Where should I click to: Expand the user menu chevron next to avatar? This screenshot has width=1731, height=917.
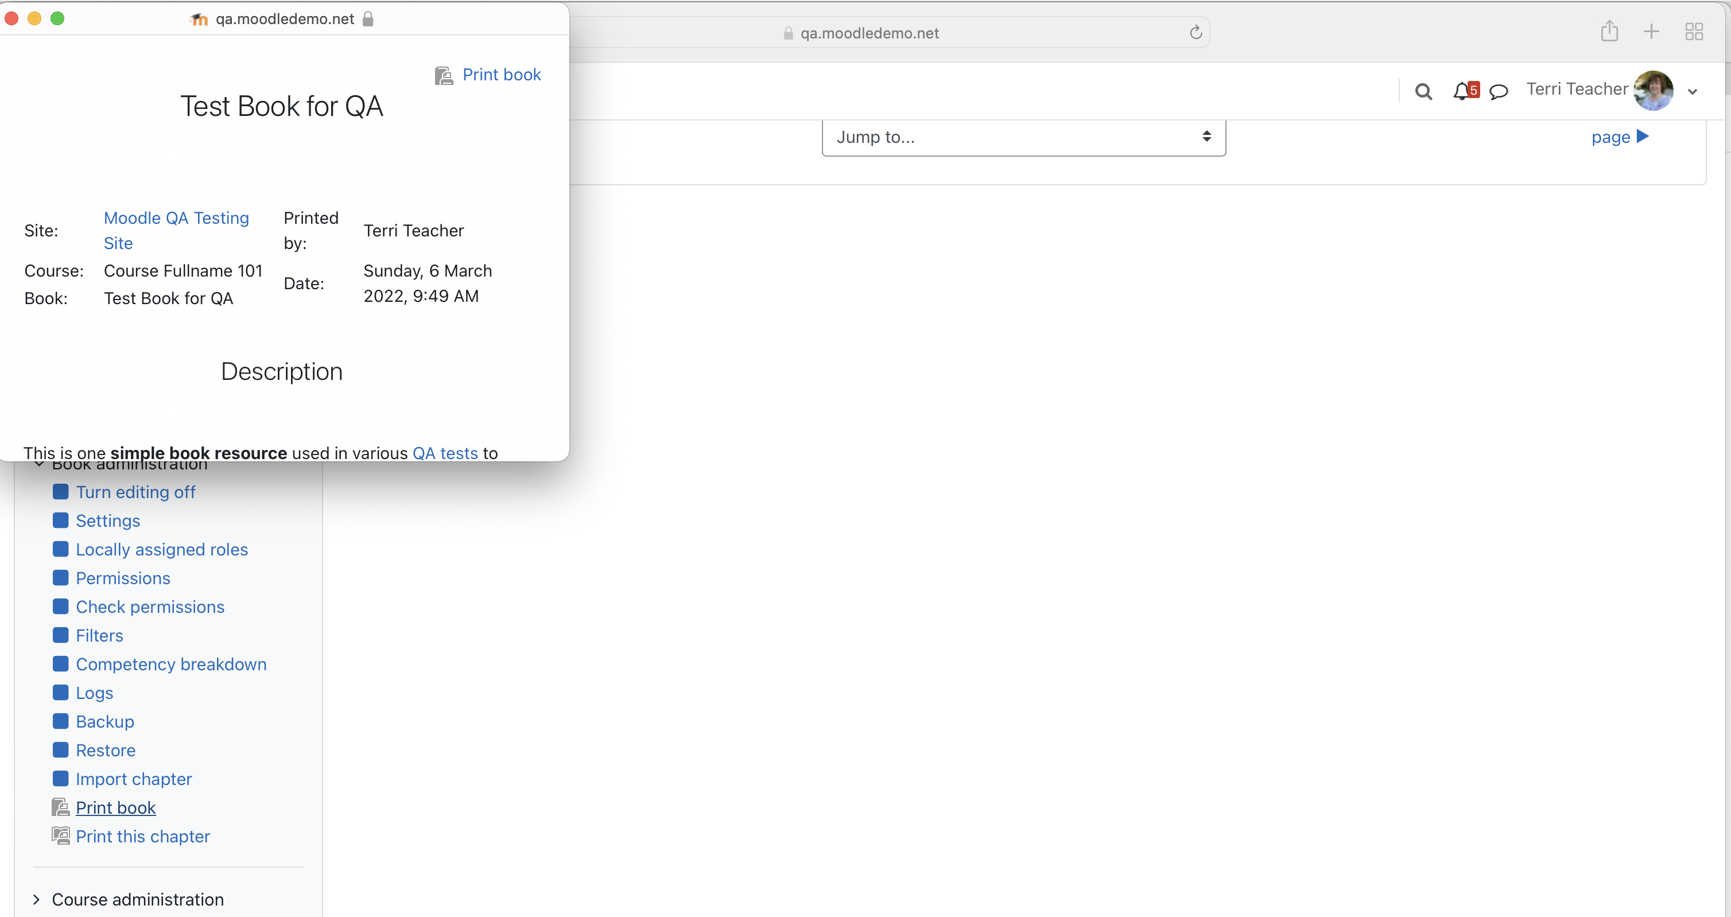1692,91
